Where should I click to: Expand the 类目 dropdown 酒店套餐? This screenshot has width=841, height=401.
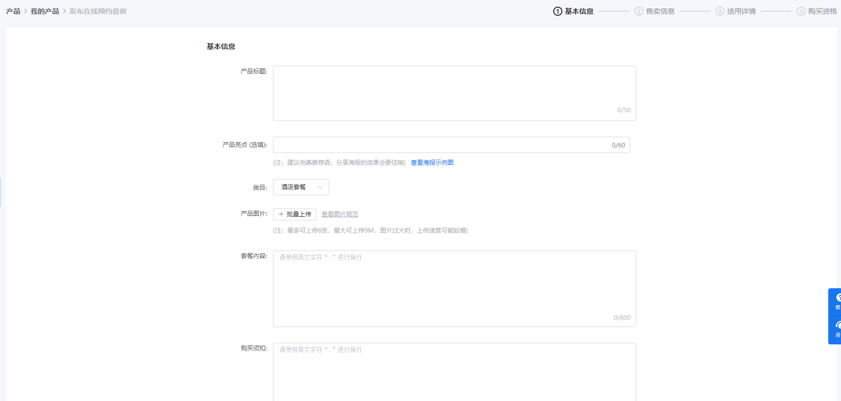(301, 187)
